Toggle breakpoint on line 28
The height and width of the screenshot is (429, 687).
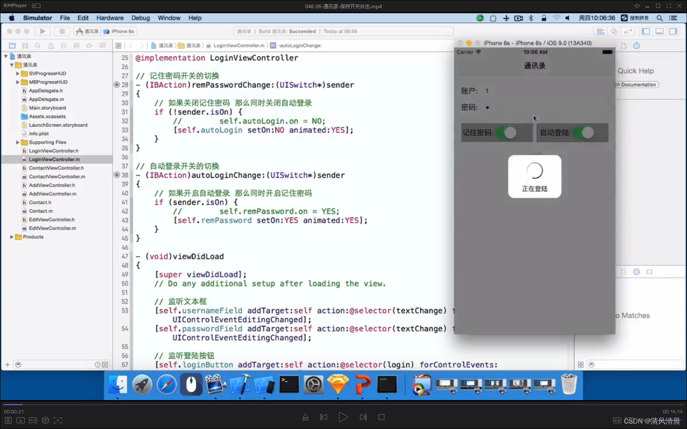(117, 85)
